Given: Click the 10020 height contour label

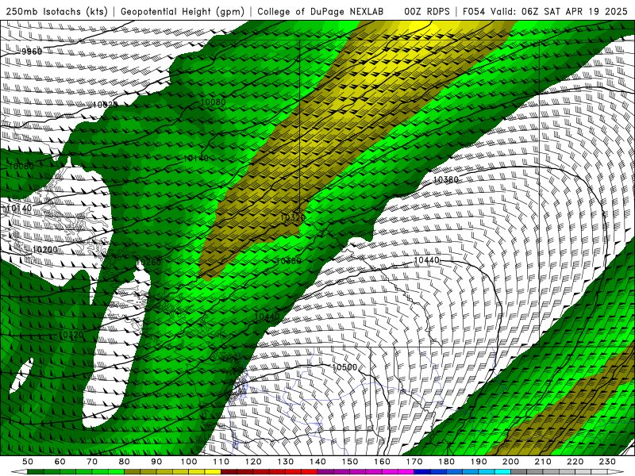Looking at the screenshot, I should 106,105.
